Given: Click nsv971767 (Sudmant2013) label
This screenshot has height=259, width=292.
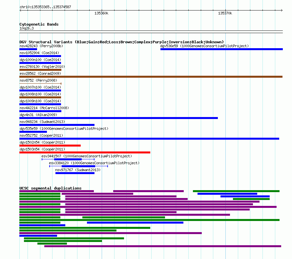Looking at the screenshot, I should (x=78, y=170).
